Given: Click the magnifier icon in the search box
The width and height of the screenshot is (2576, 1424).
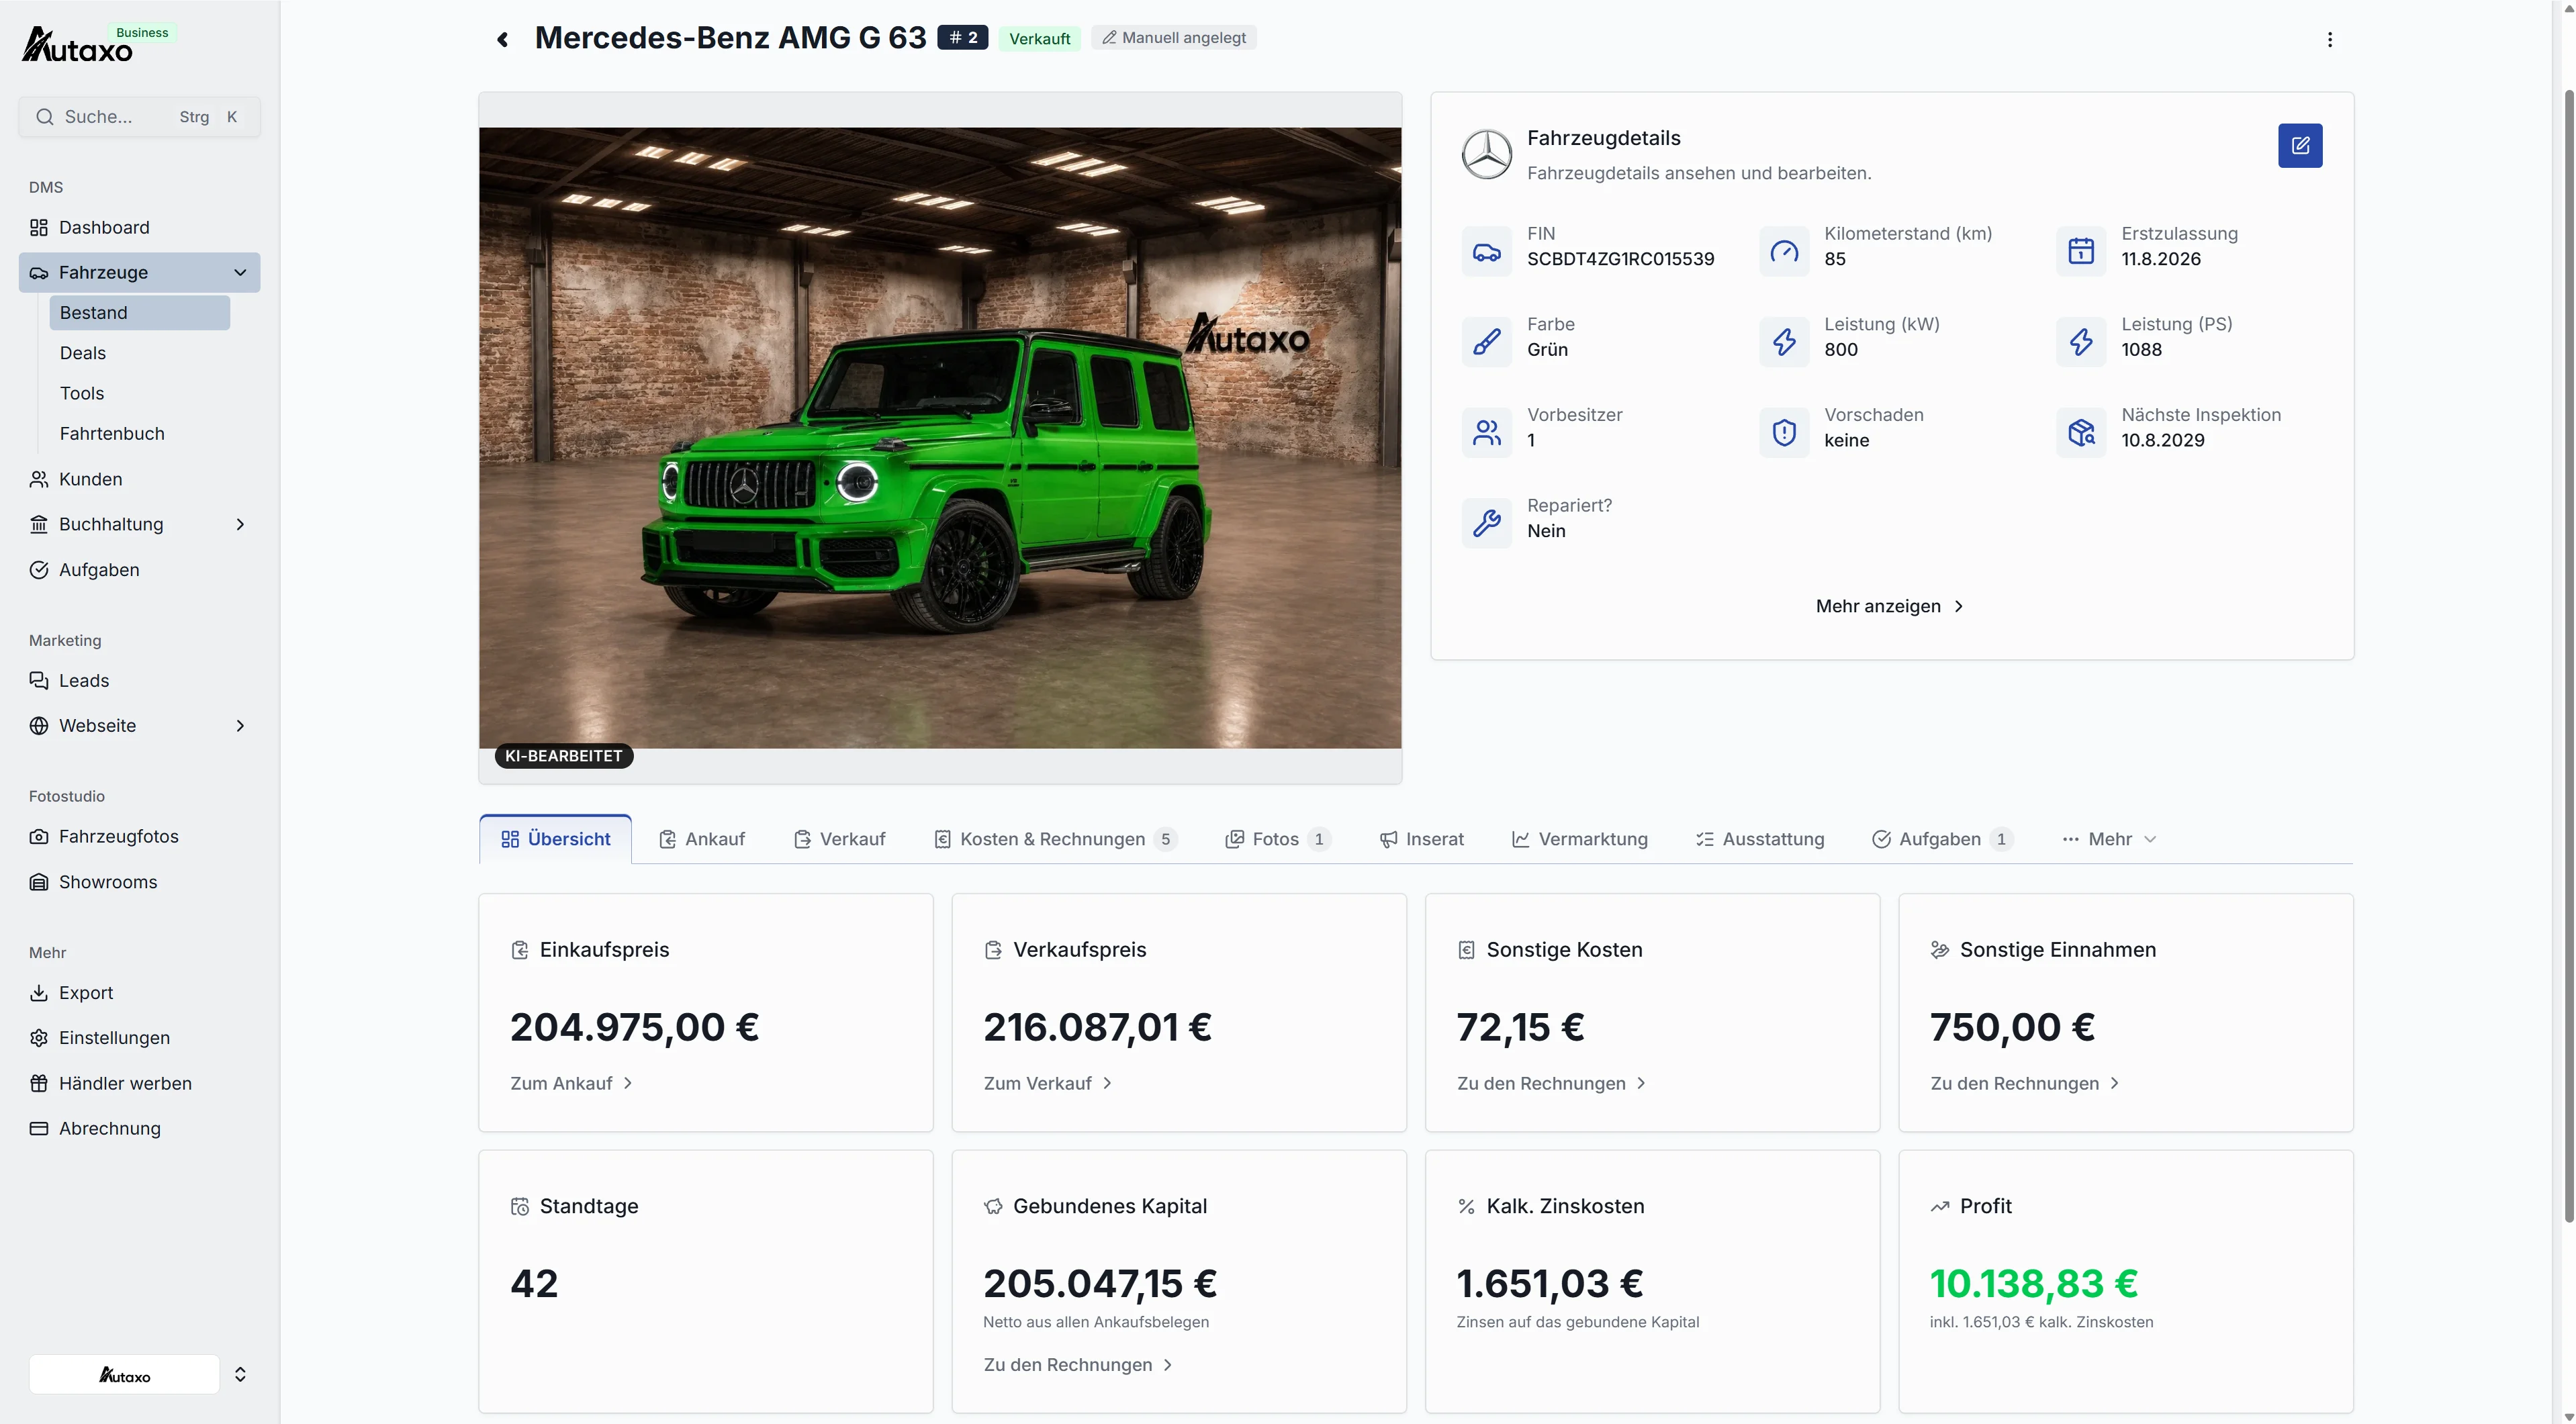Looking at the screenshot, I should pos(45,117).
